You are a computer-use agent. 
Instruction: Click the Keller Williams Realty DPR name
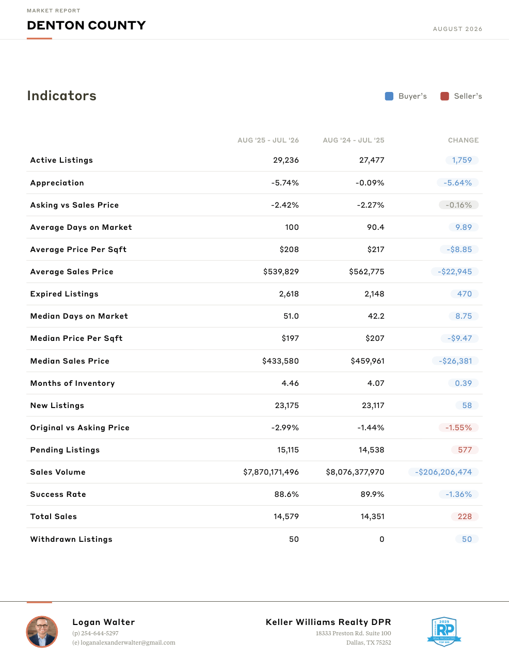coord(328,622)
